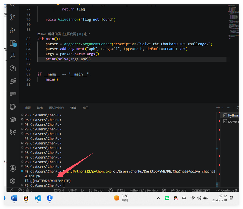
Task: Open the Run and Debug view
Action: 13,30
